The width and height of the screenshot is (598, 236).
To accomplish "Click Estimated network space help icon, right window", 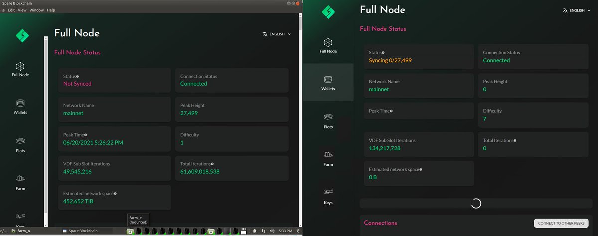I will (421, 169).
